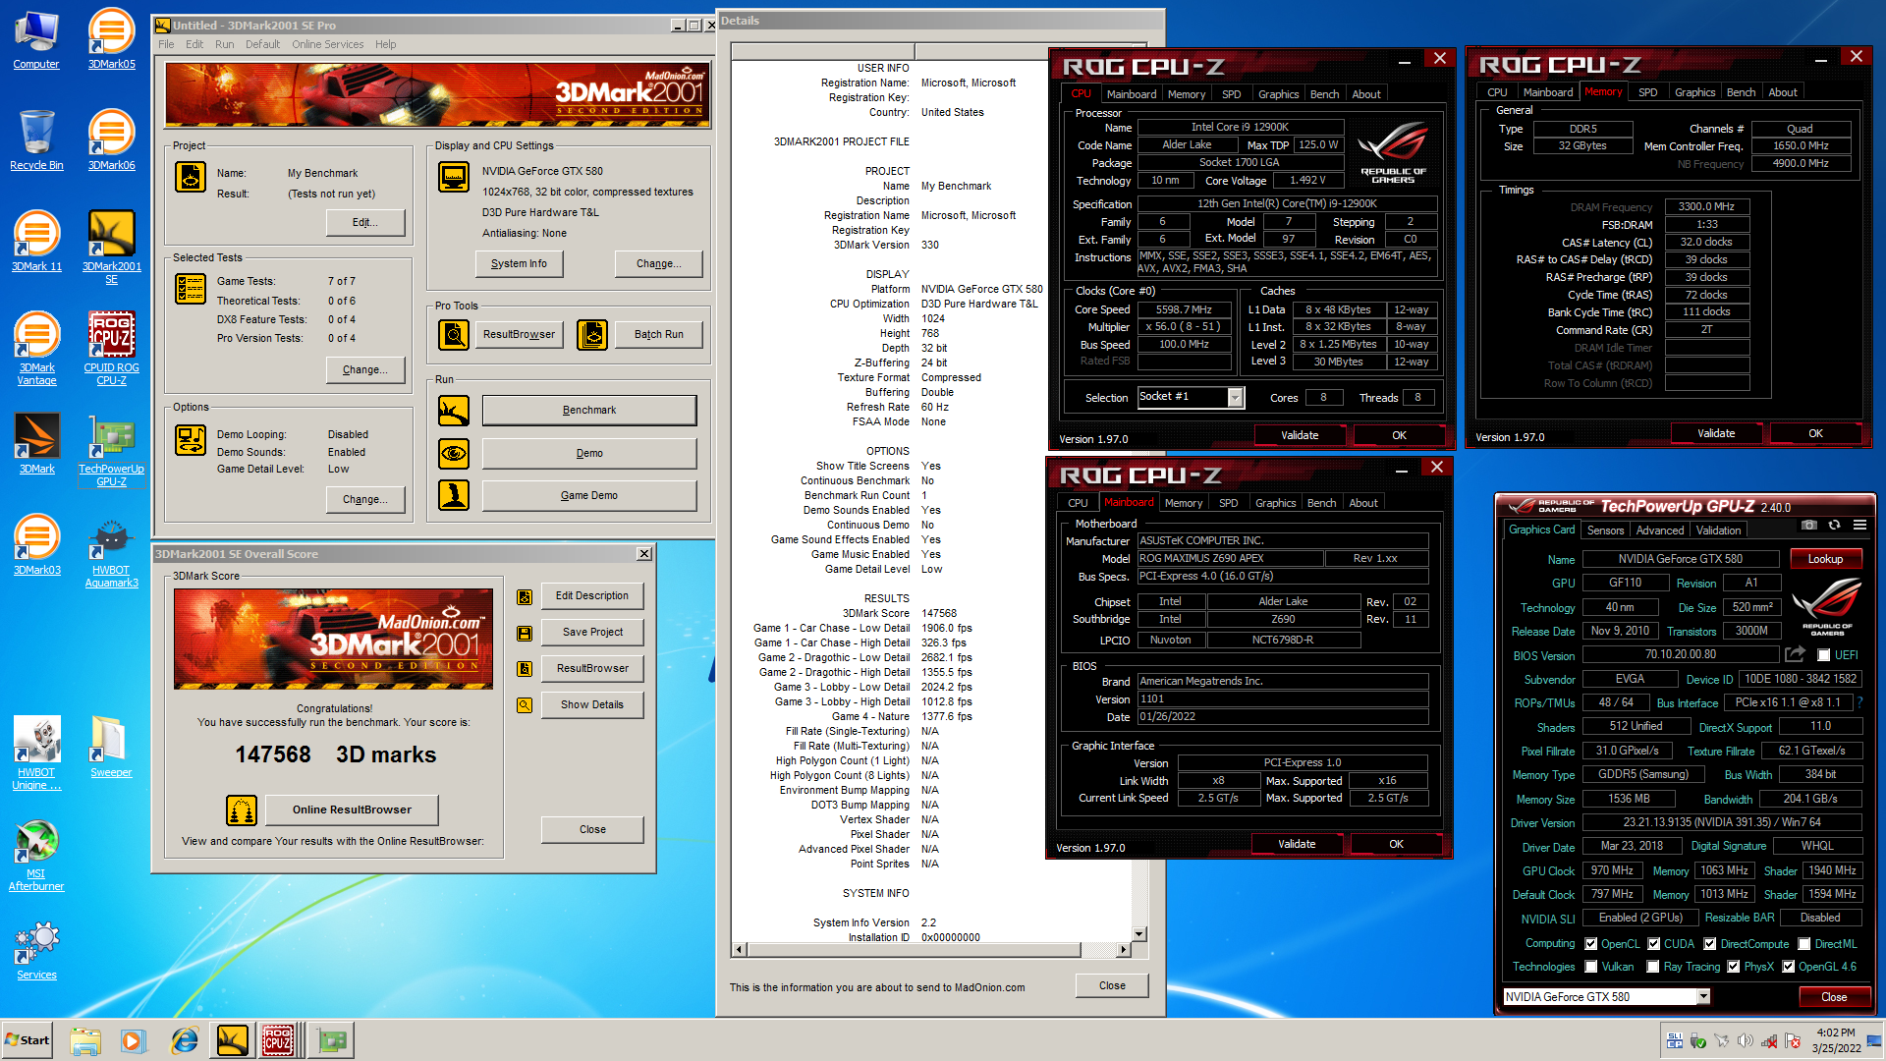1886x1061 pixels.
Task: Open the Run menu in 3DMark2001
Action: [224, 44]
